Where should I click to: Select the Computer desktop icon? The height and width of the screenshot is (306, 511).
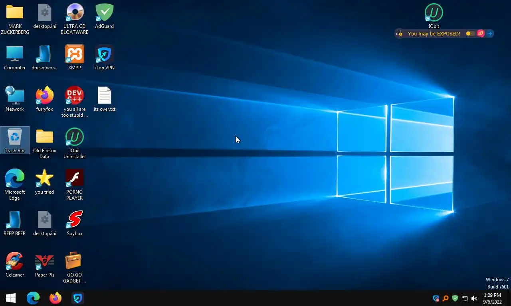coord(15,58)
